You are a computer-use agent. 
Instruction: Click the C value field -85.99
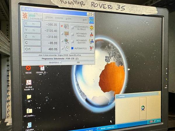pyautogui.click(x=50, y=43)
